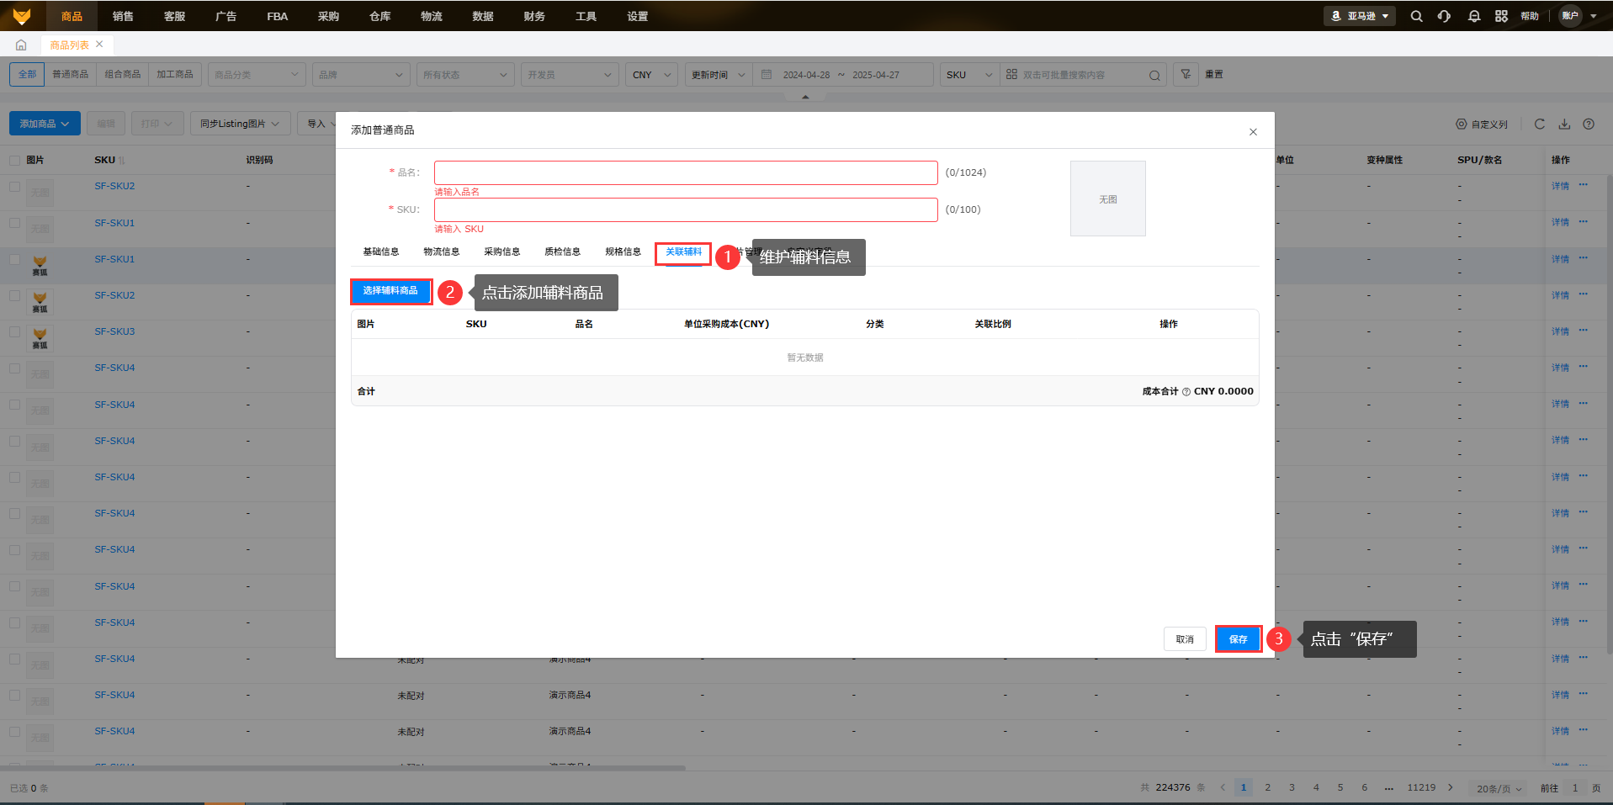Open the 仓库 menu
This screenshot has width=1613, height=805.
click(x=379, y=16)
